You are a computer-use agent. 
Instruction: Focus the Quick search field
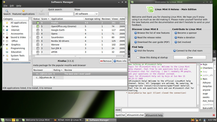pos(61,14)
